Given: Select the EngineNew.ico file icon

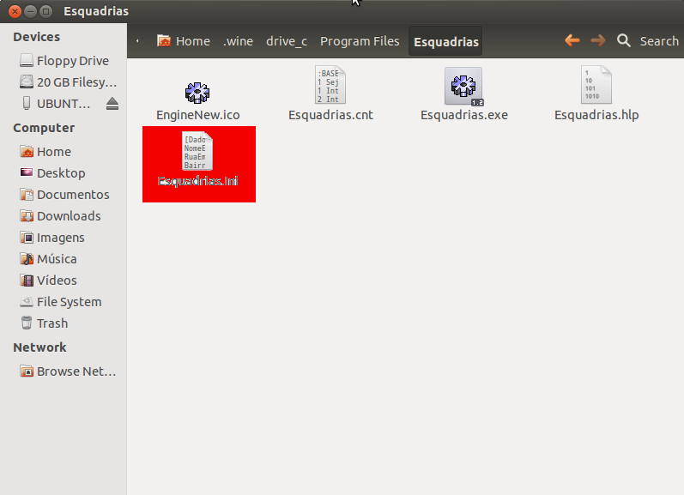Looking at the screenshot, I should [197, 93].
